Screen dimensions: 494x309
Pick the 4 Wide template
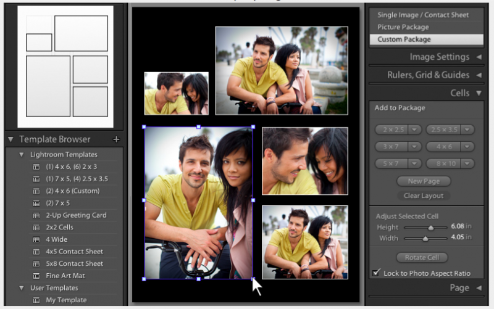click(57, 239)
